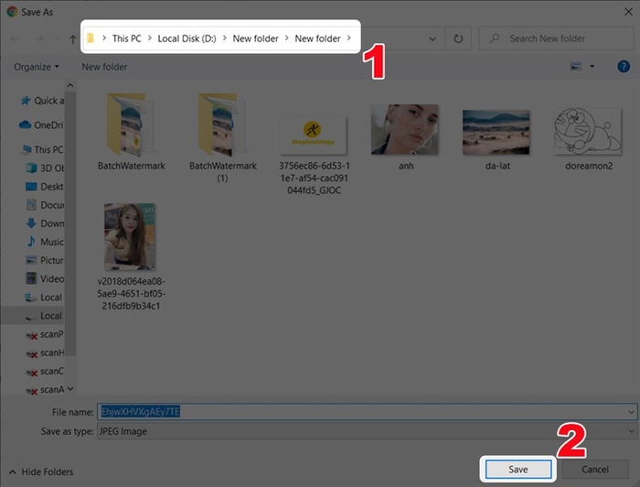Select This PC in the breadcrumb path
The image size is (640, 487).
126,38
